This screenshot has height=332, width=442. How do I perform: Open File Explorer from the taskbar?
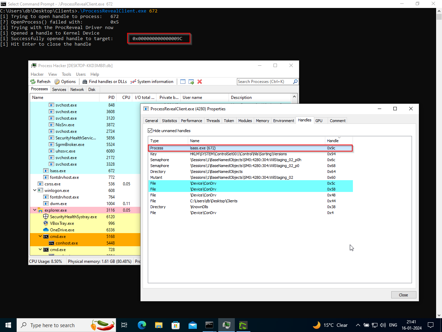tap(158, 325)
